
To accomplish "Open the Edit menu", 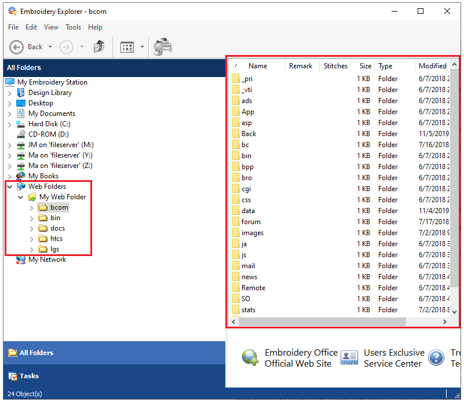I will point(31,27).
